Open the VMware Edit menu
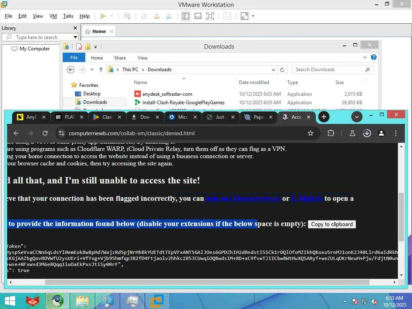This screenshot has width=412, height=309. 23,16
